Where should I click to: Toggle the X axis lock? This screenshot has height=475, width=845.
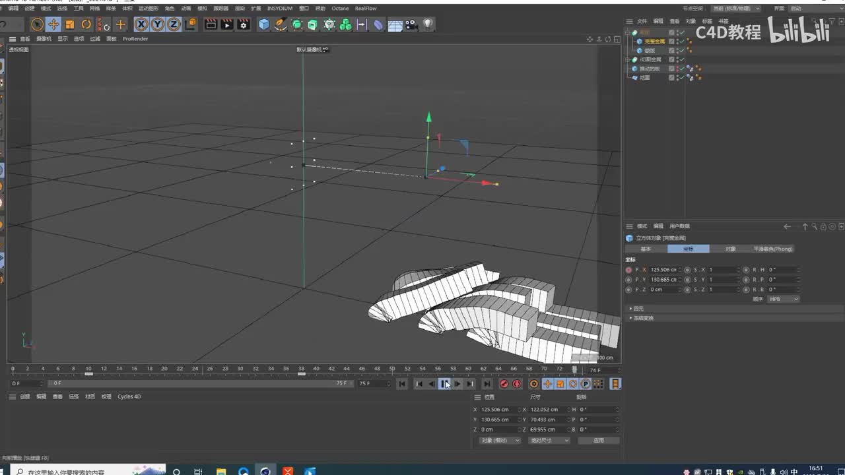(x=141, y=24)
